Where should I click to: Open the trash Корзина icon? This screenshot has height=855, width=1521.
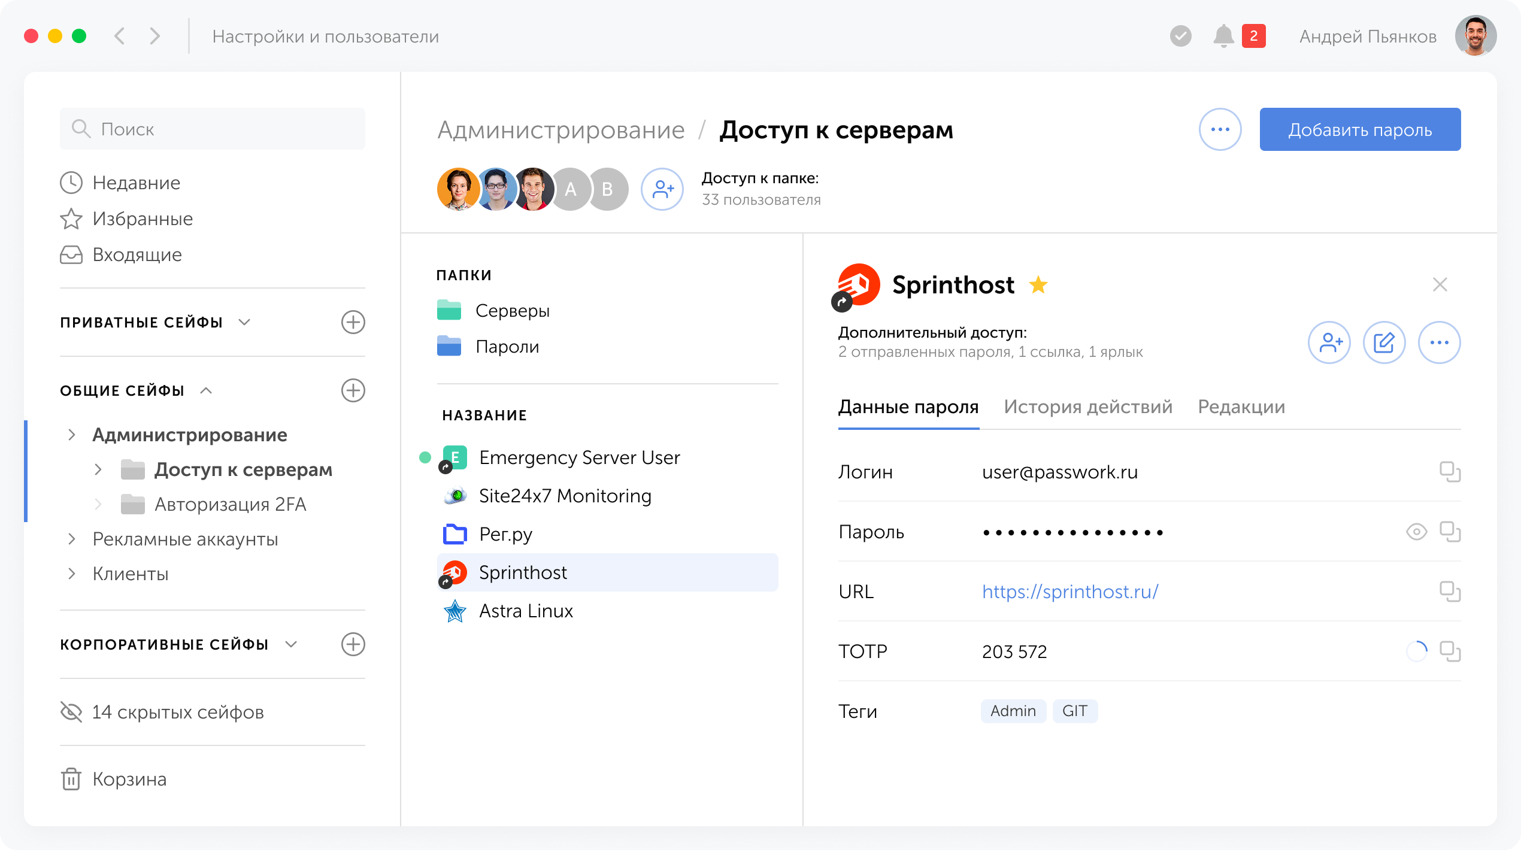[x=72, y=779]
